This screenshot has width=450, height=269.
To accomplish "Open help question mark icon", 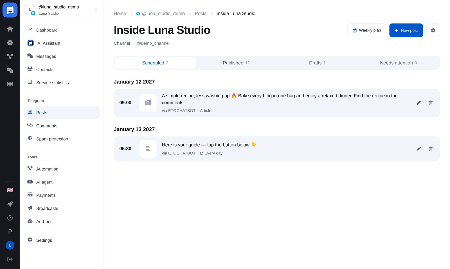I will click(x=10, y=218).
